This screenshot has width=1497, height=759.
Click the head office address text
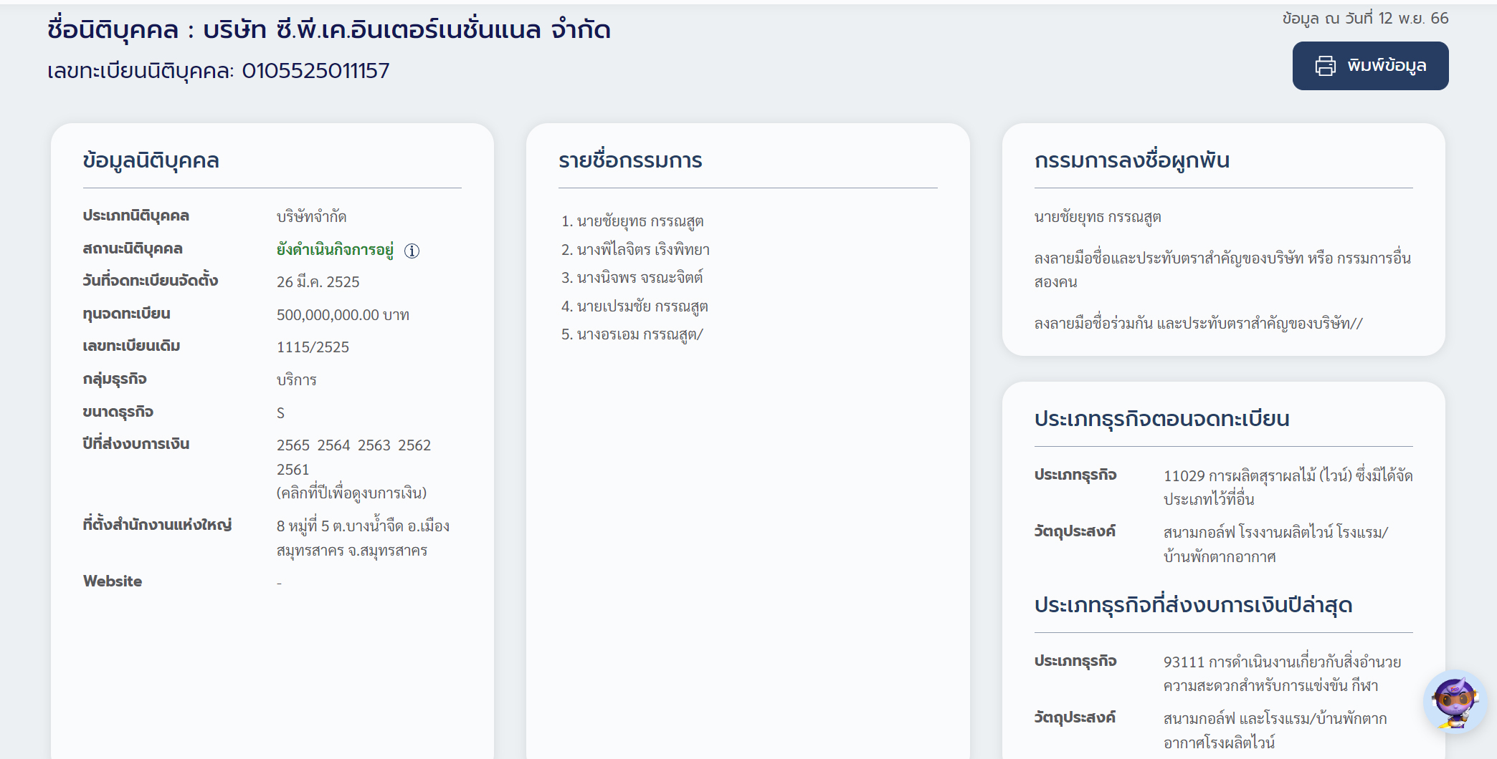click(362, 538)
